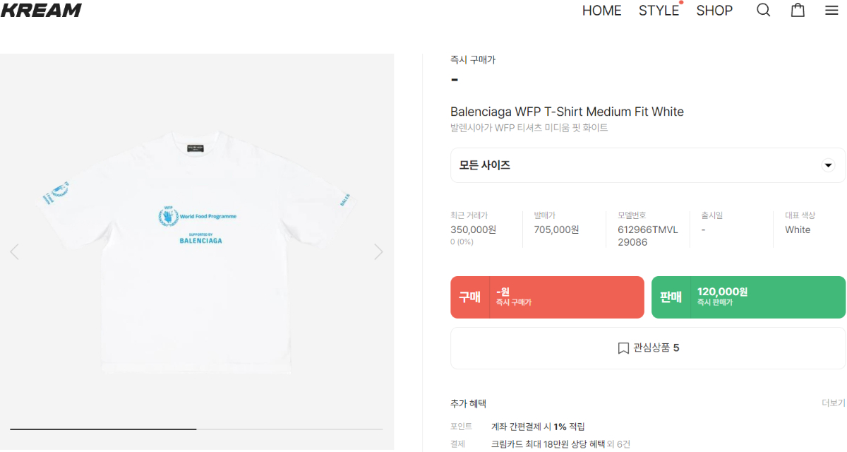The image size is (847, 452).
Task: Open the shopping bag icon
Action: pyautogui.click(x=798, y=10)
